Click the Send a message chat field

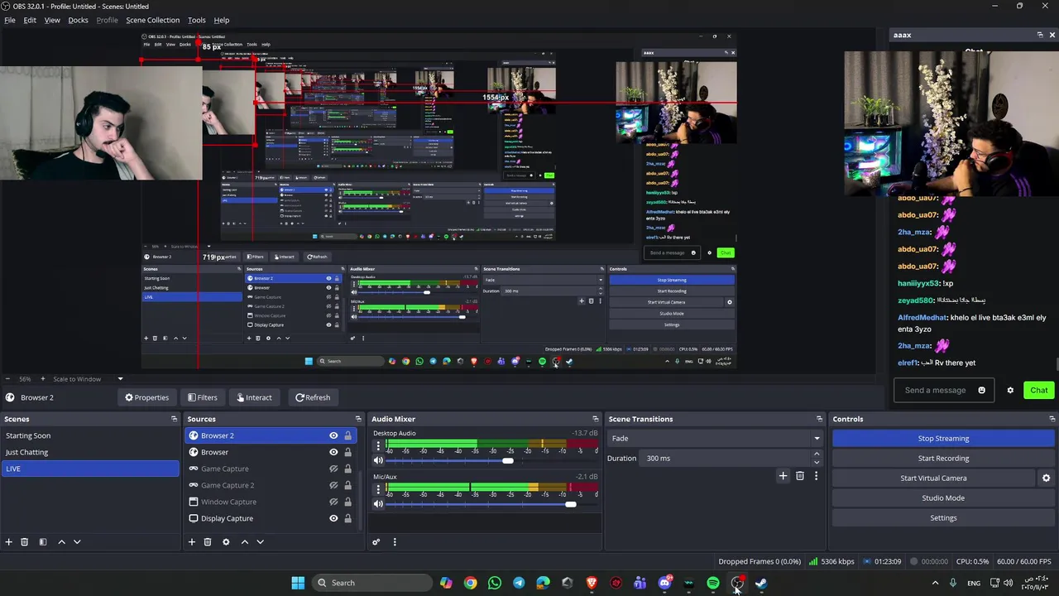(x=935, y=390)
